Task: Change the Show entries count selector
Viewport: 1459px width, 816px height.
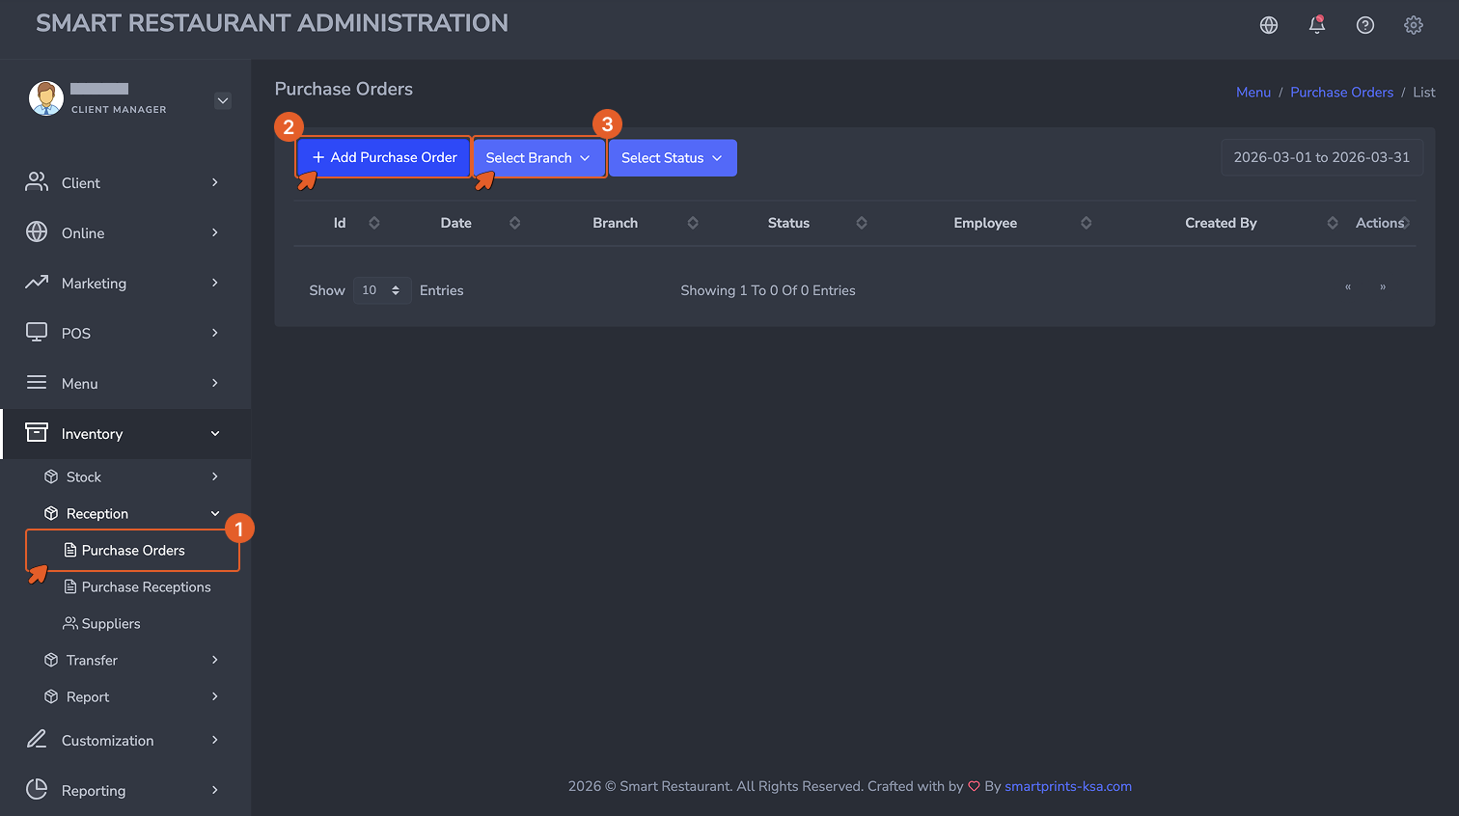Action: (382, 290)
